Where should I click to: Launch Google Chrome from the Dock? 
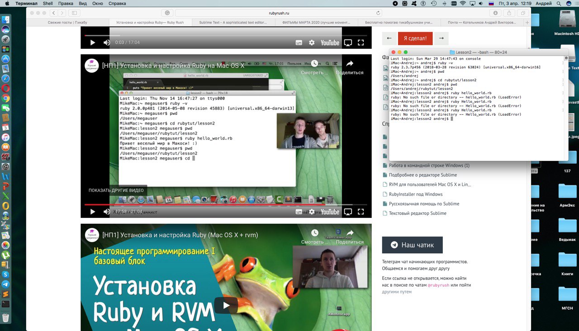(x=5, y=98)
